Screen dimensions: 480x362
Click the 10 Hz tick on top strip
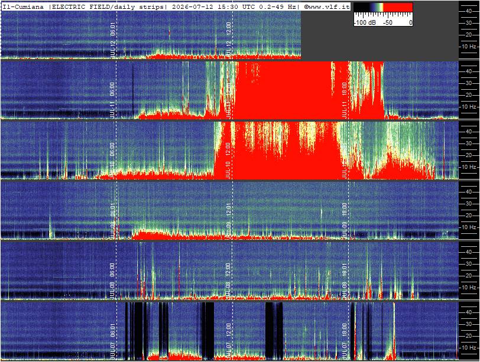[x=469, y=47]
